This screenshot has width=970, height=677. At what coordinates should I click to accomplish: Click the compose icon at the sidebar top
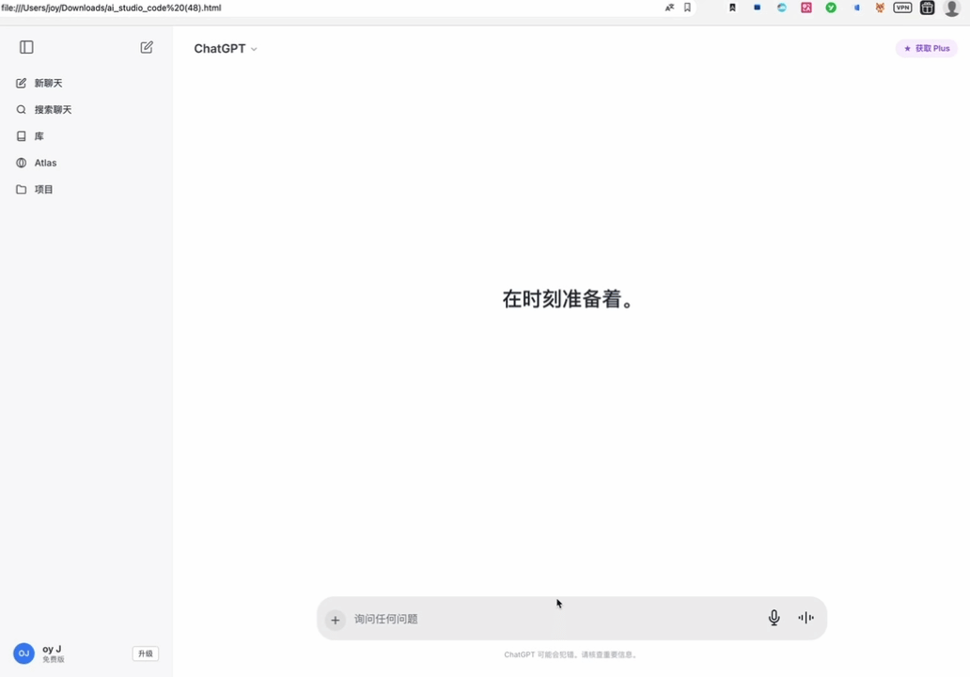click(147, 47)
